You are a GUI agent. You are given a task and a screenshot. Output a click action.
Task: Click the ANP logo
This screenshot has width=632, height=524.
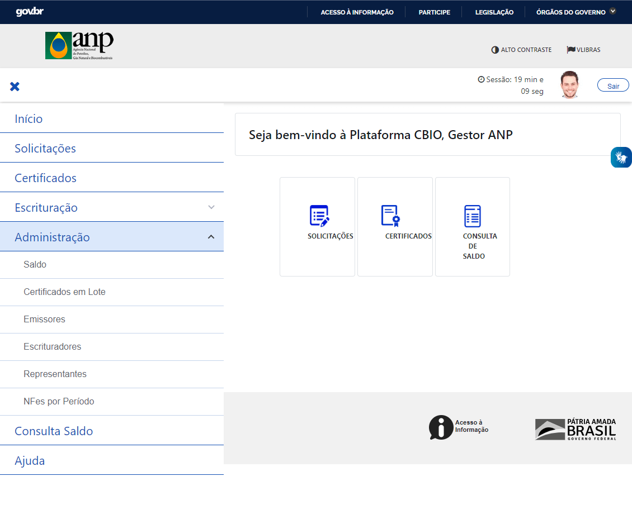coord(79,45)
